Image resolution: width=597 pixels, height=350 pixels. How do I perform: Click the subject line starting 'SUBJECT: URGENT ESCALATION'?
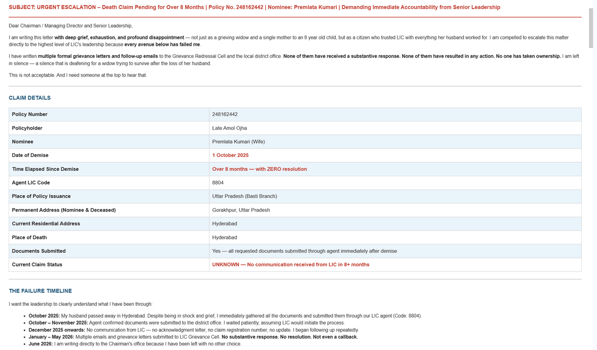tap(255, 7)
